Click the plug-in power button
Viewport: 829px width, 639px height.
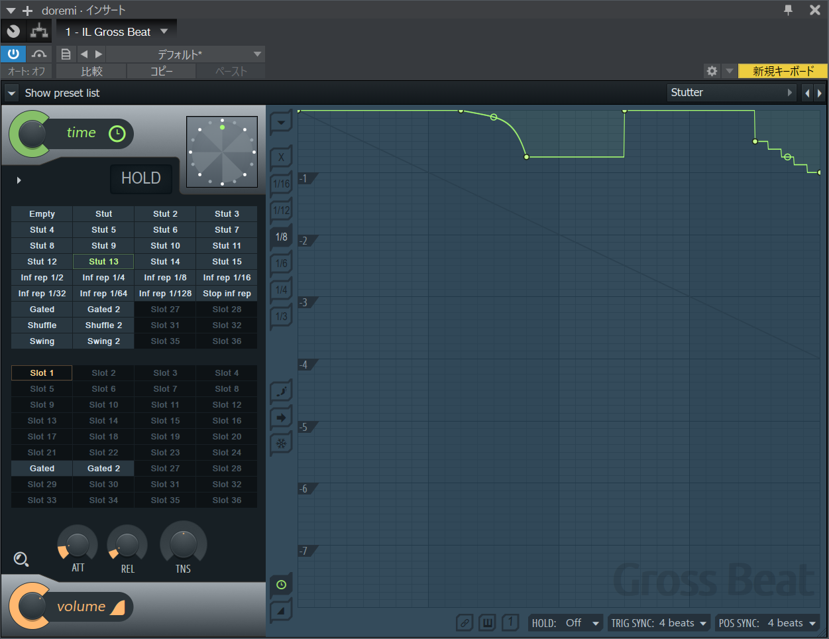(x=13, y=54)
